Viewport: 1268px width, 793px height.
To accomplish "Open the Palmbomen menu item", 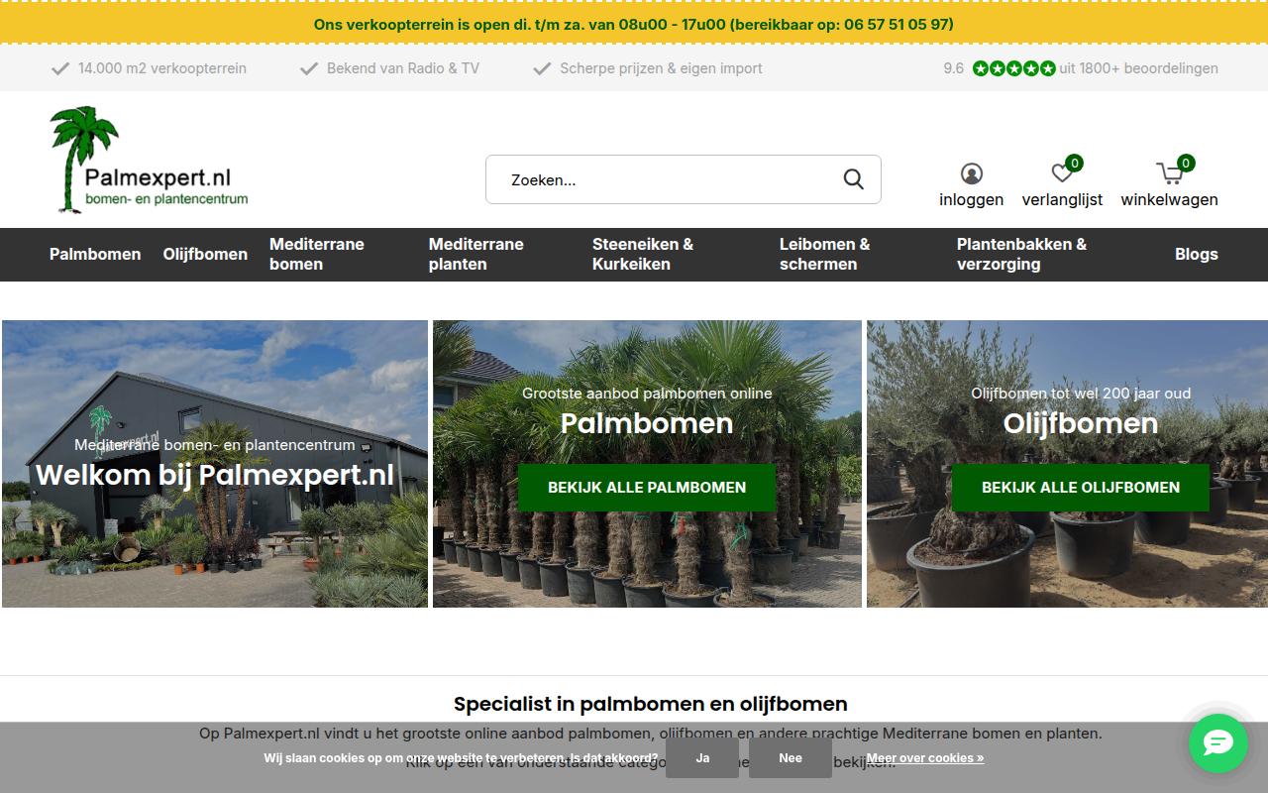I will pos(95,255).
